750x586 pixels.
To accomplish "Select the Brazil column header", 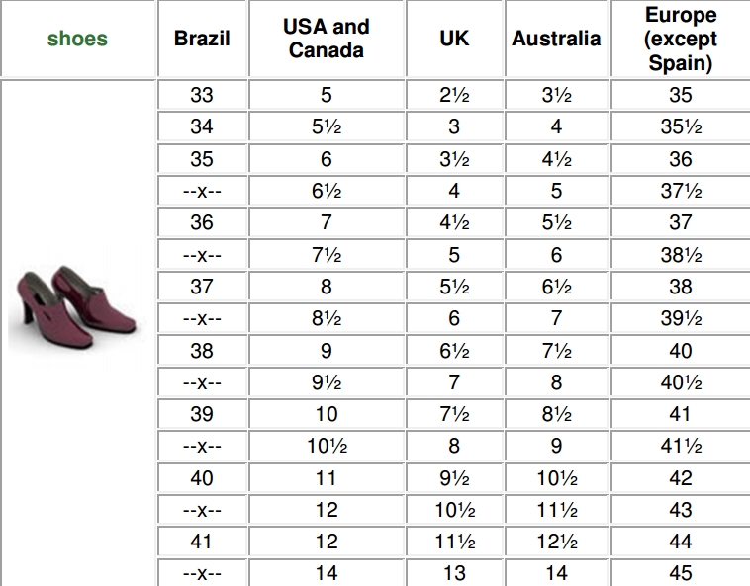I will [202, 39].
